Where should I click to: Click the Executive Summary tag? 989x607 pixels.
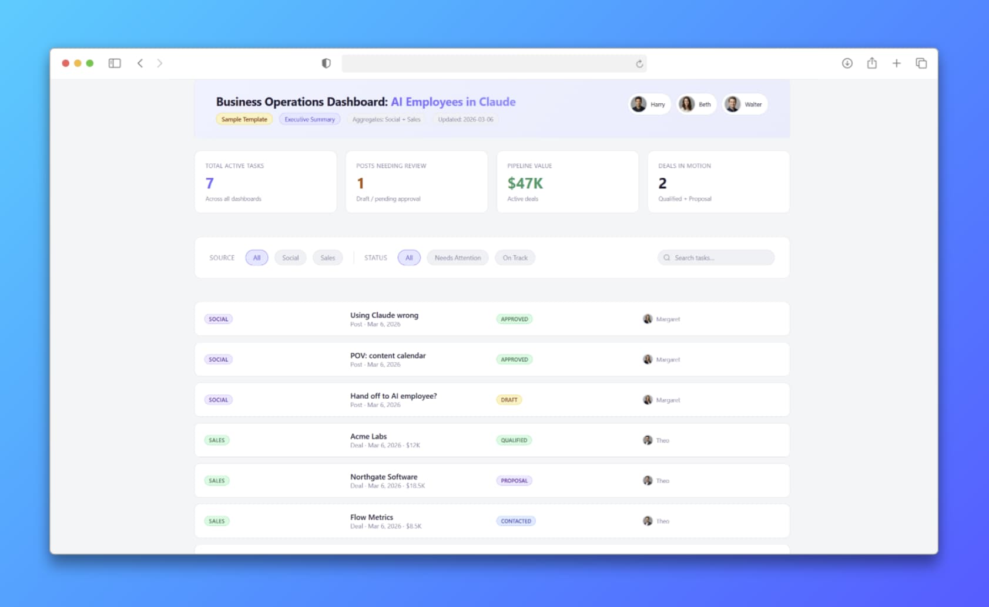[310, 119]
